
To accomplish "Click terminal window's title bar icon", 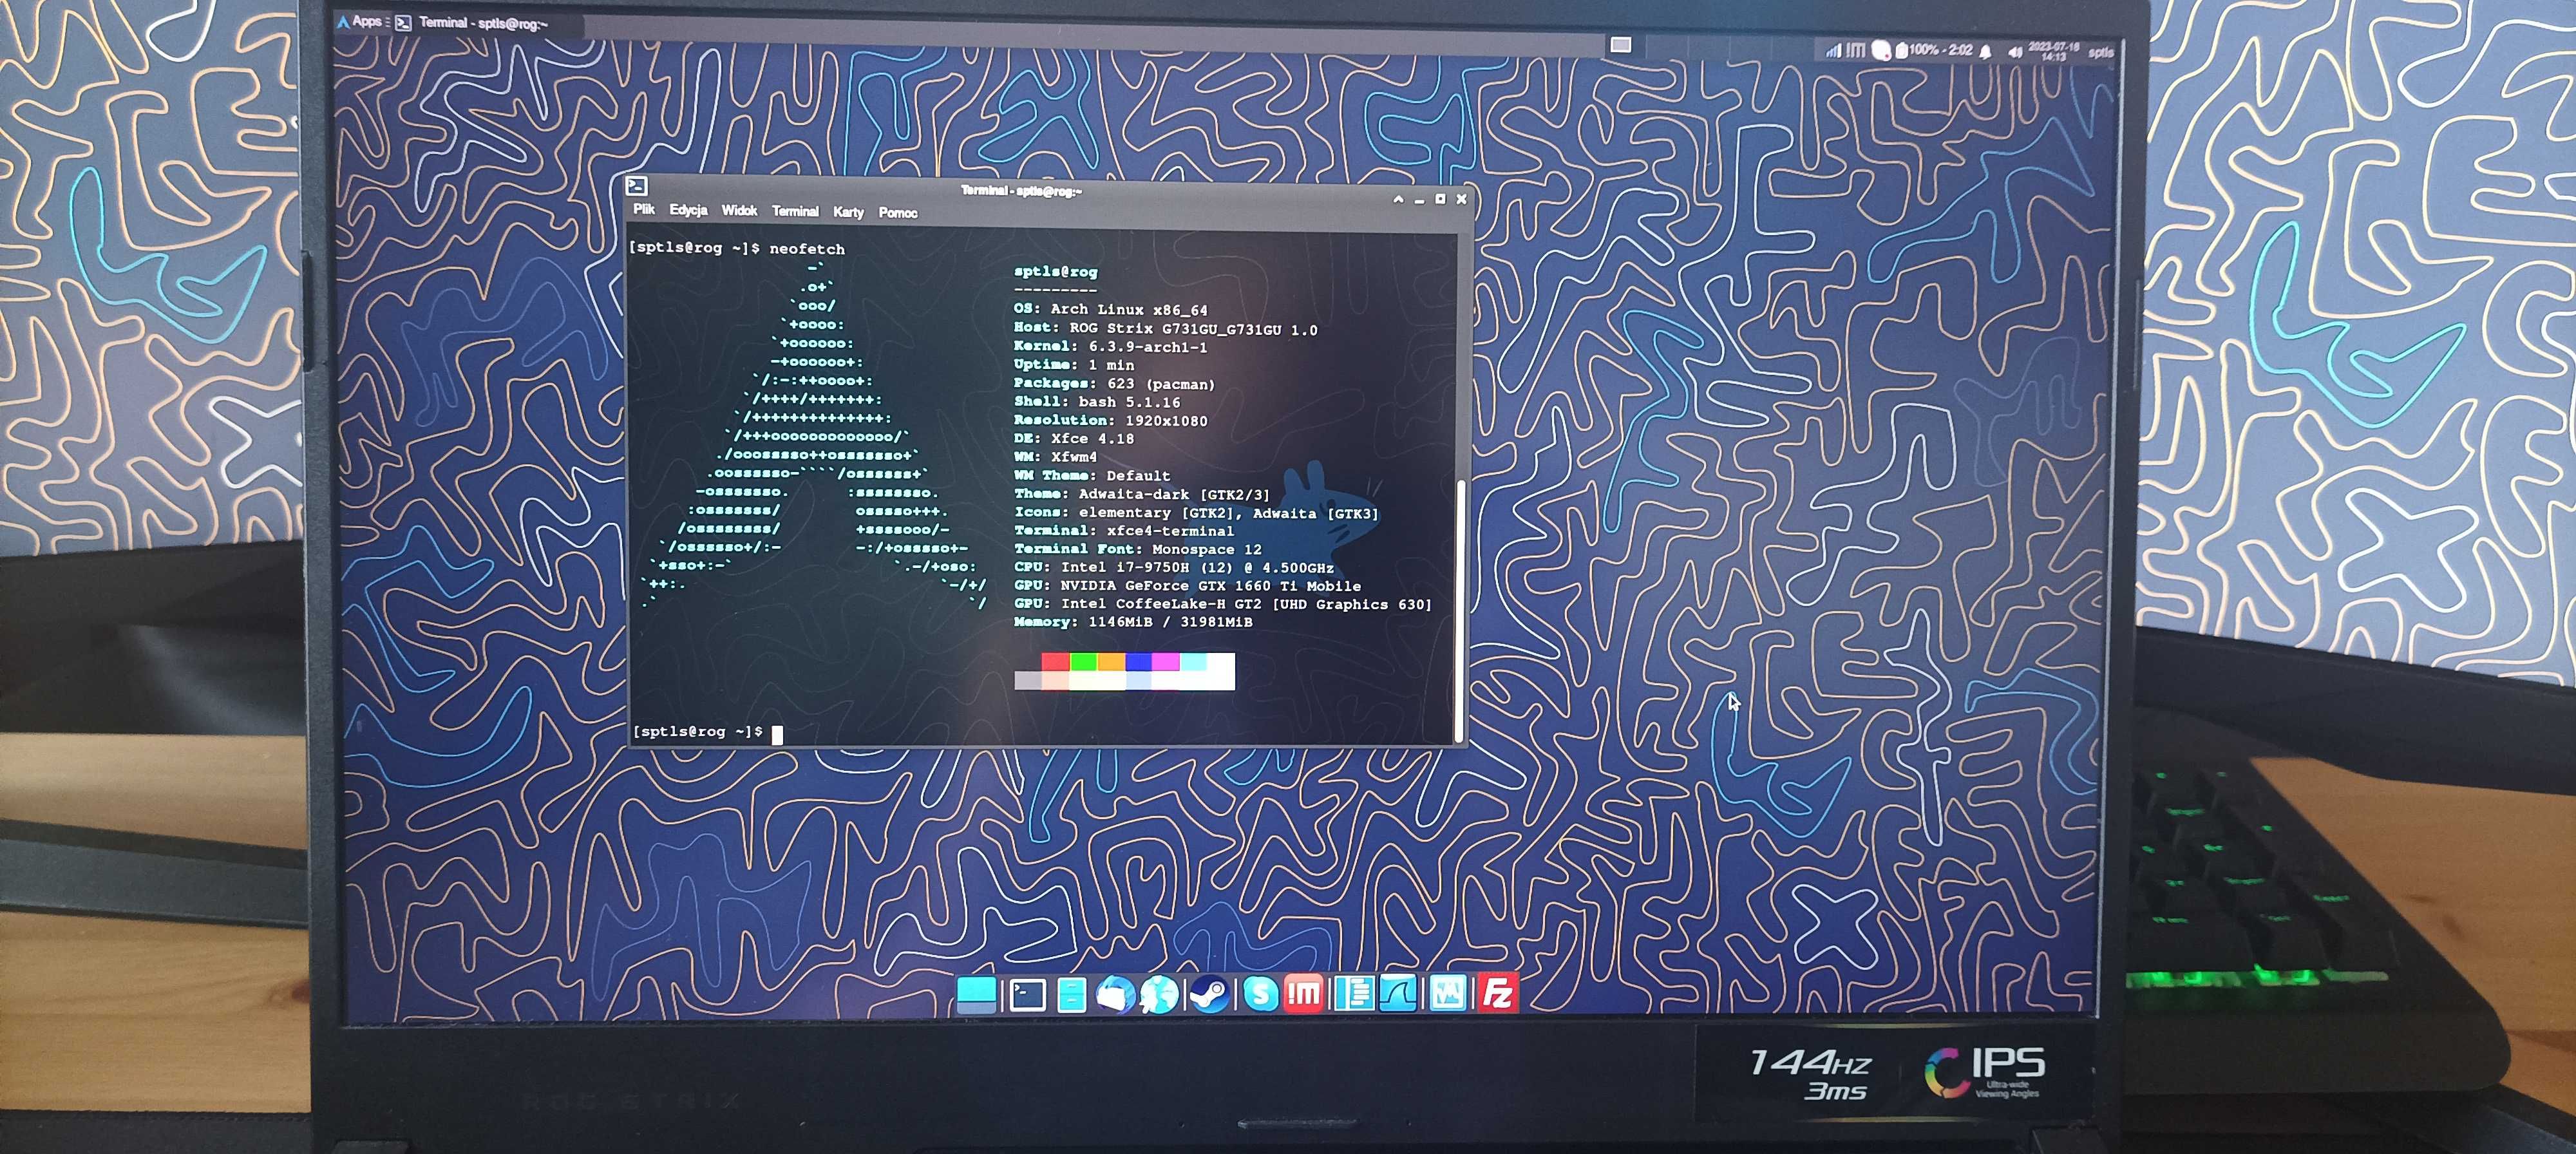I will tap(636, 186).
